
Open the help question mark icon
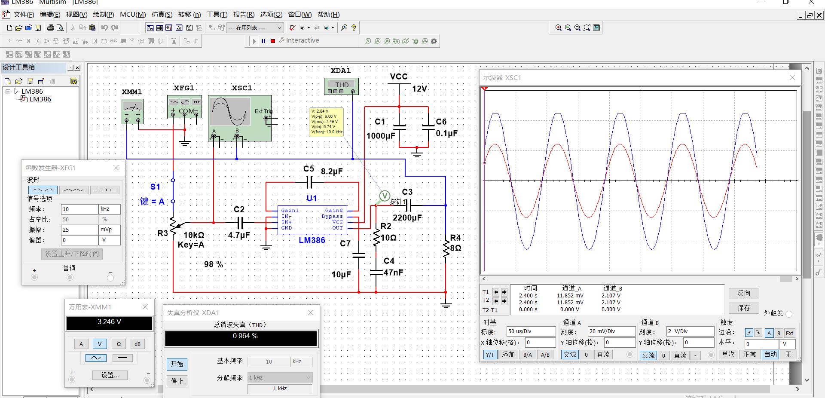click(354, 28)
